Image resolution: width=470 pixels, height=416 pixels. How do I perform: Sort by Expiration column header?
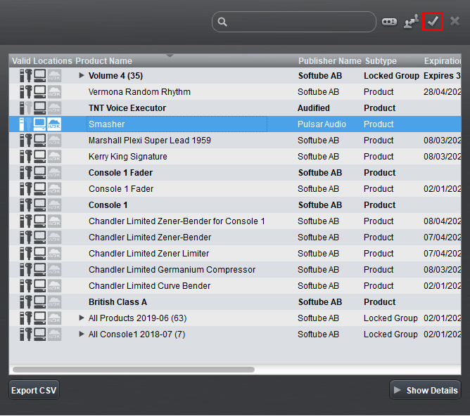click(443, 60)
